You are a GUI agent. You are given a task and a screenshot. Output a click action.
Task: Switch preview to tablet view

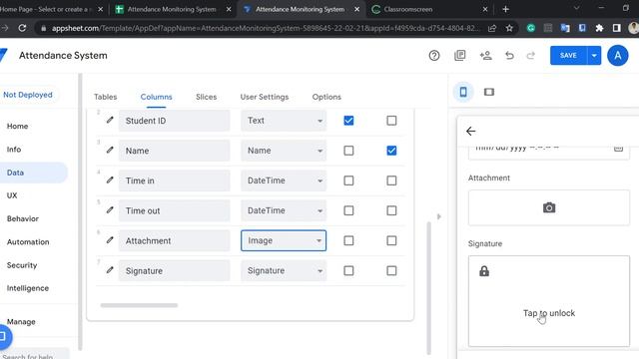click(x=489, y=92)
